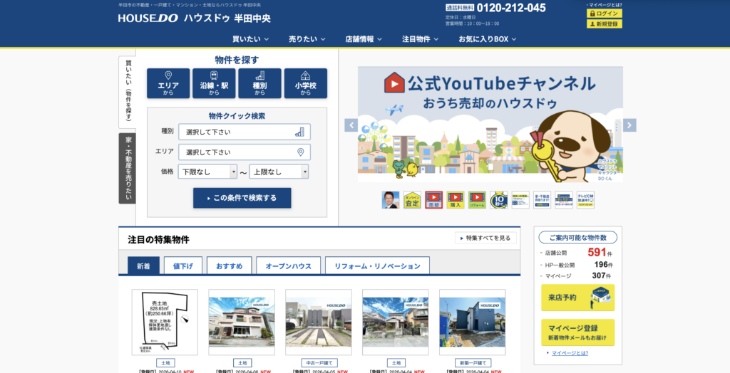730x373 pixels.
Task: Click the 591件 店舗公開 count
Action: 600,253
